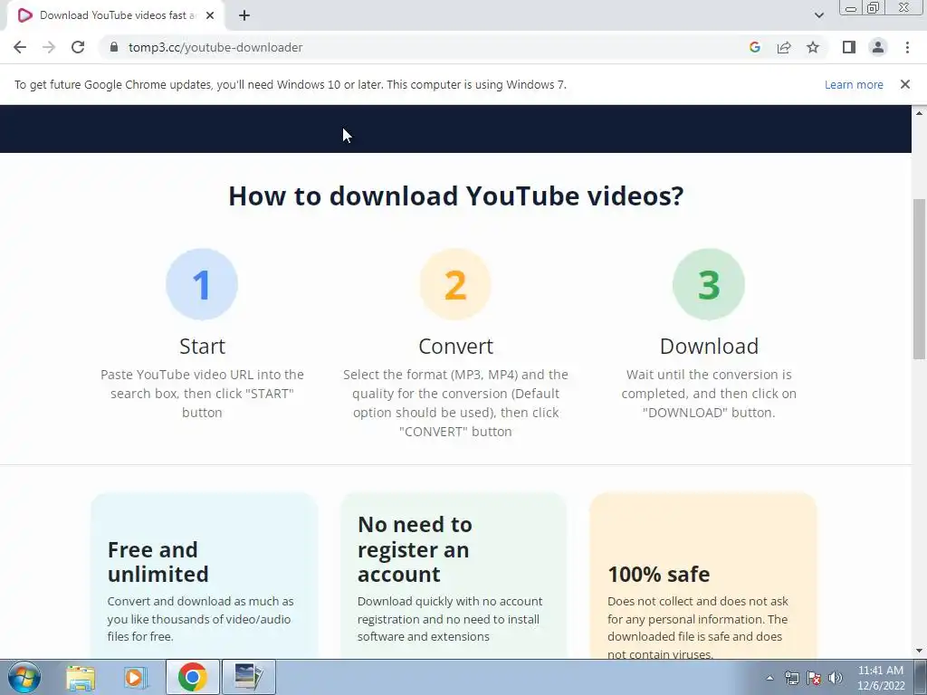927x695 pixels.
Task: Click the taskbar clock showing 11:41 AM
Action: tap(881, 678)
